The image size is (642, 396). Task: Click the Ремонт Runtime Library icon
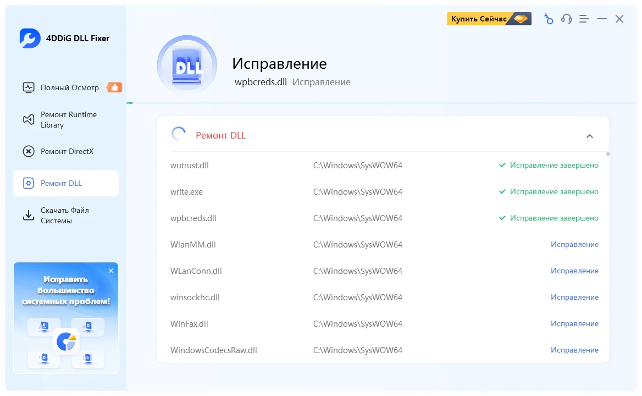pos(28,119)
